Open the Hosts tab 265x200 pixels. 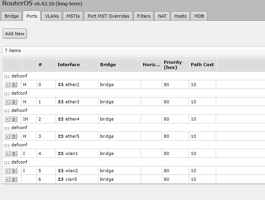(x=181, y=16)
